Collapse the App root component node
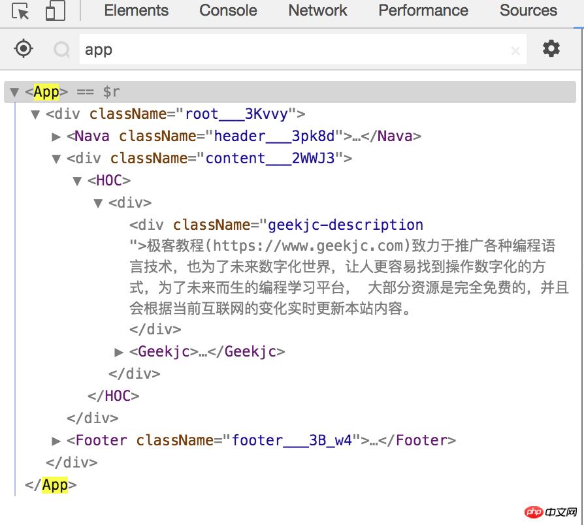This screenshot has width=584, height=525. point(14,91)
